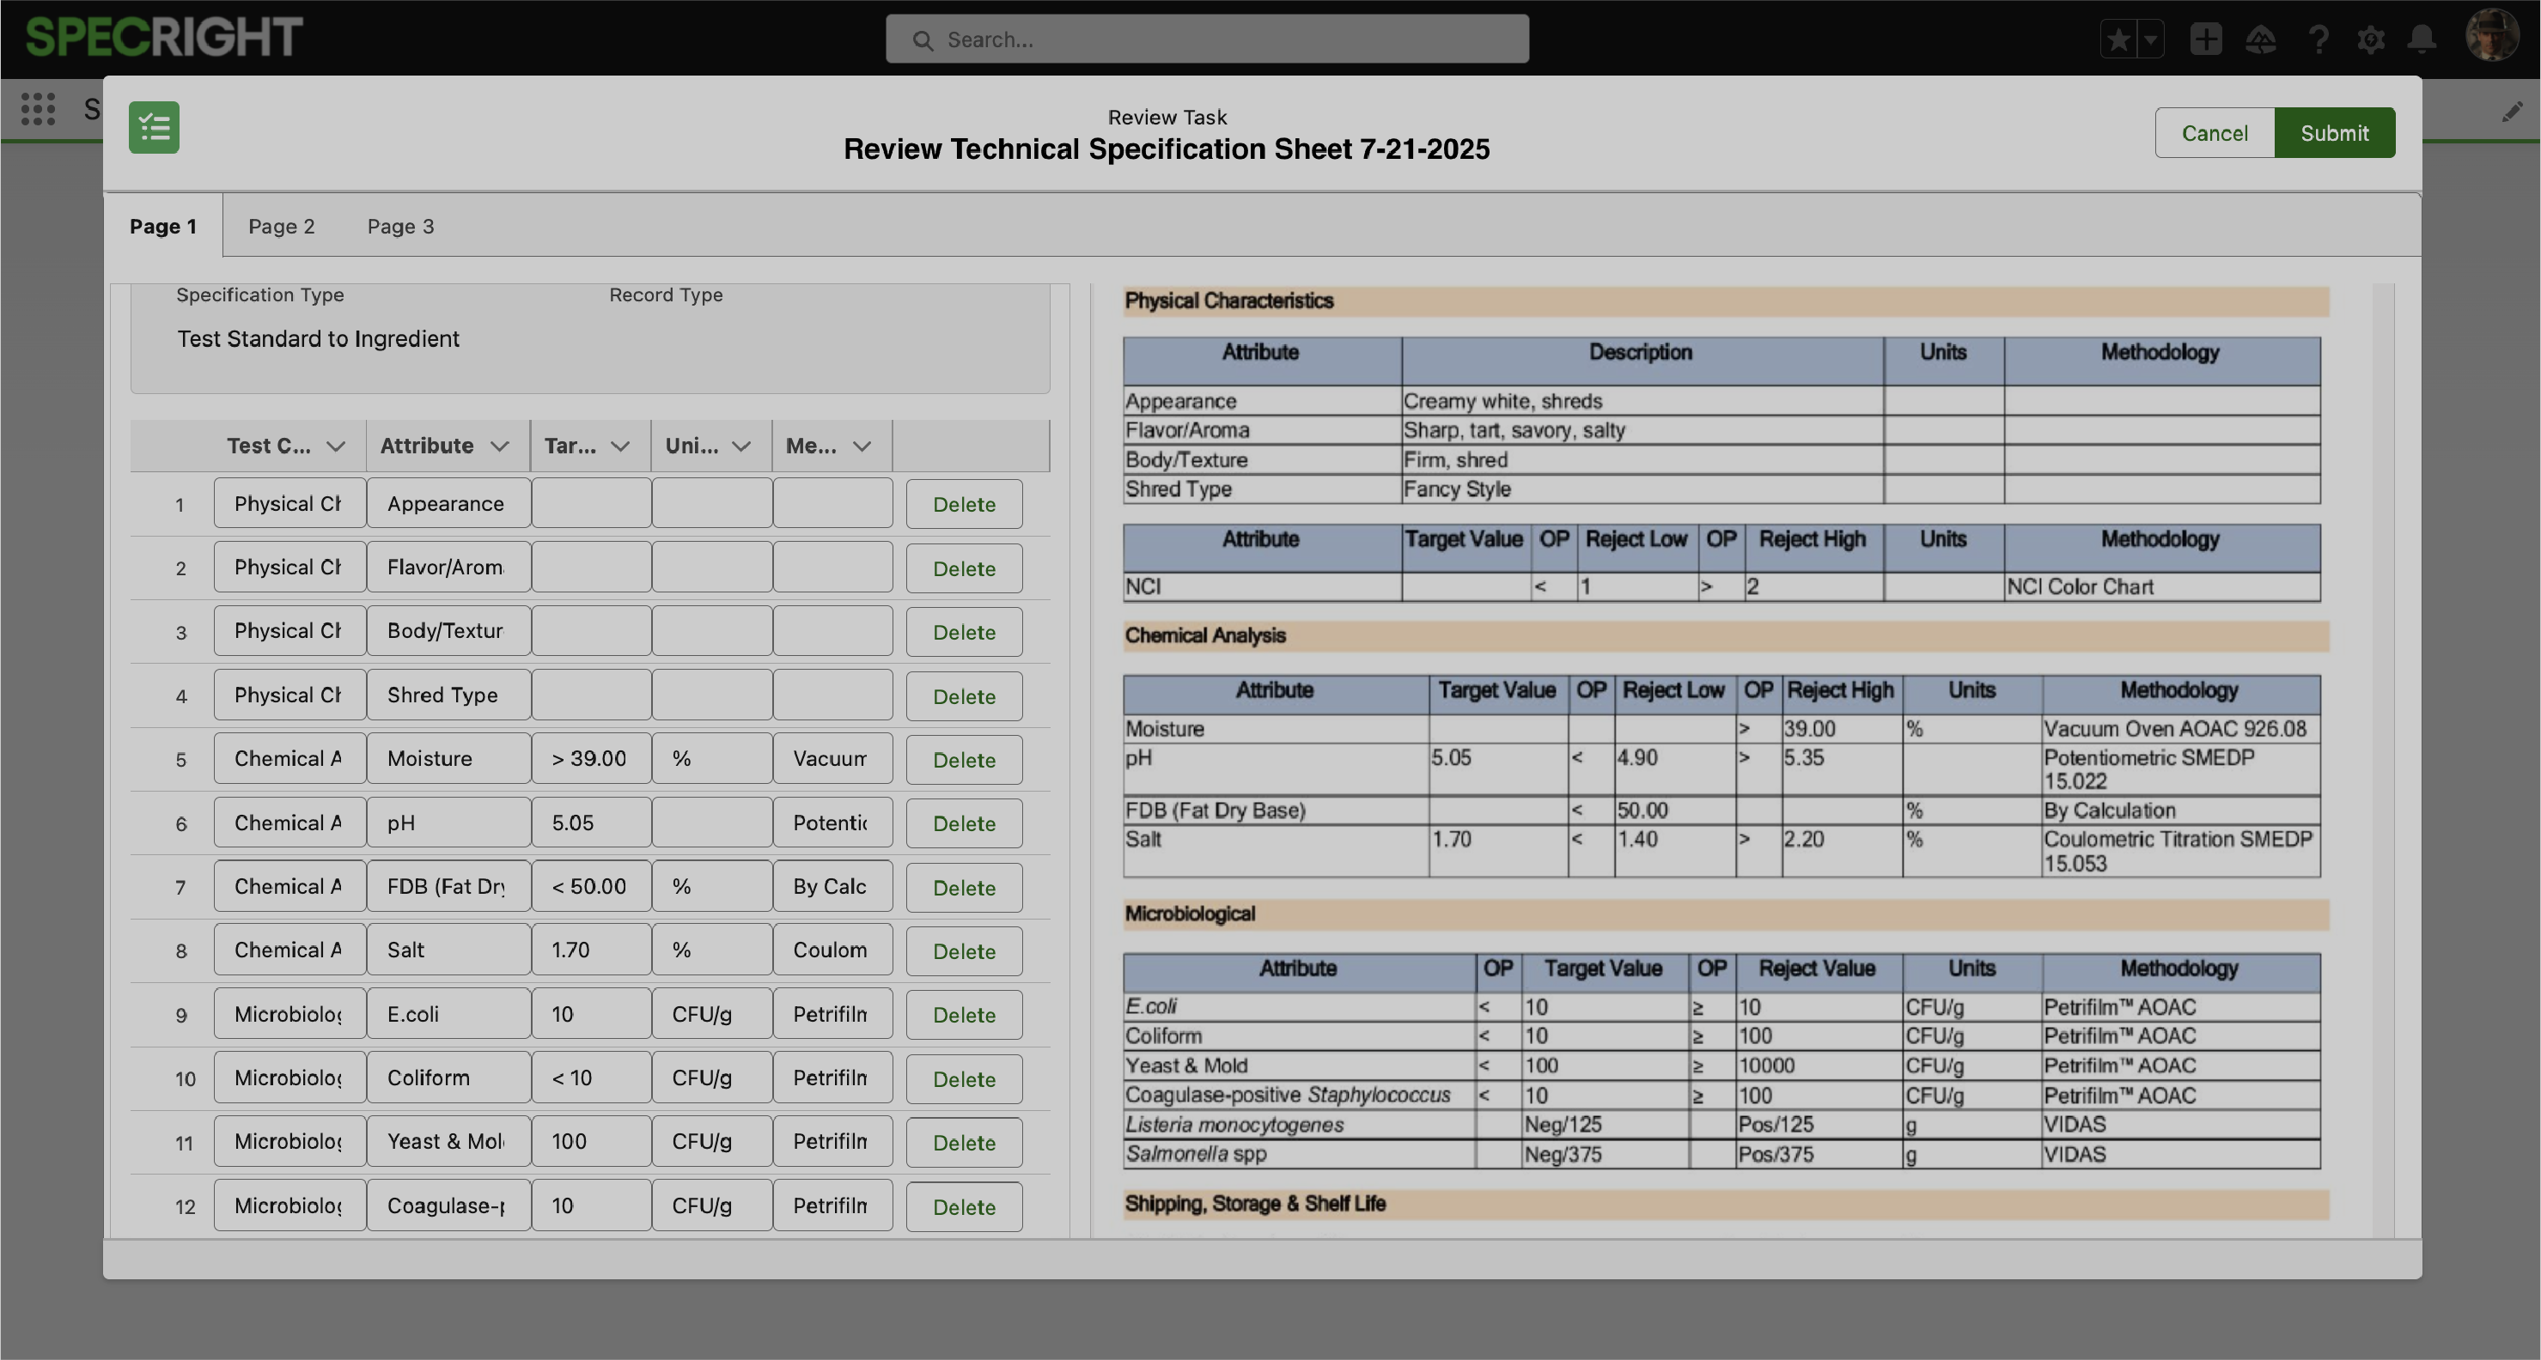Switch to the Page 1 tab

162,226
